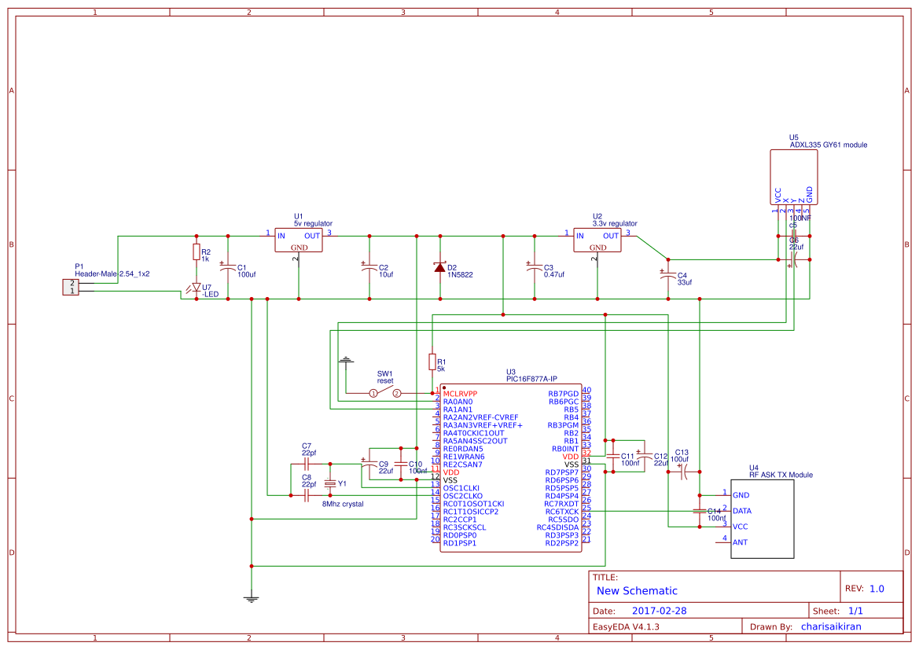Screen dimensions: 919x650
Task: Pick the R2 1k resistor symbol
Action: tap(196, 252)
